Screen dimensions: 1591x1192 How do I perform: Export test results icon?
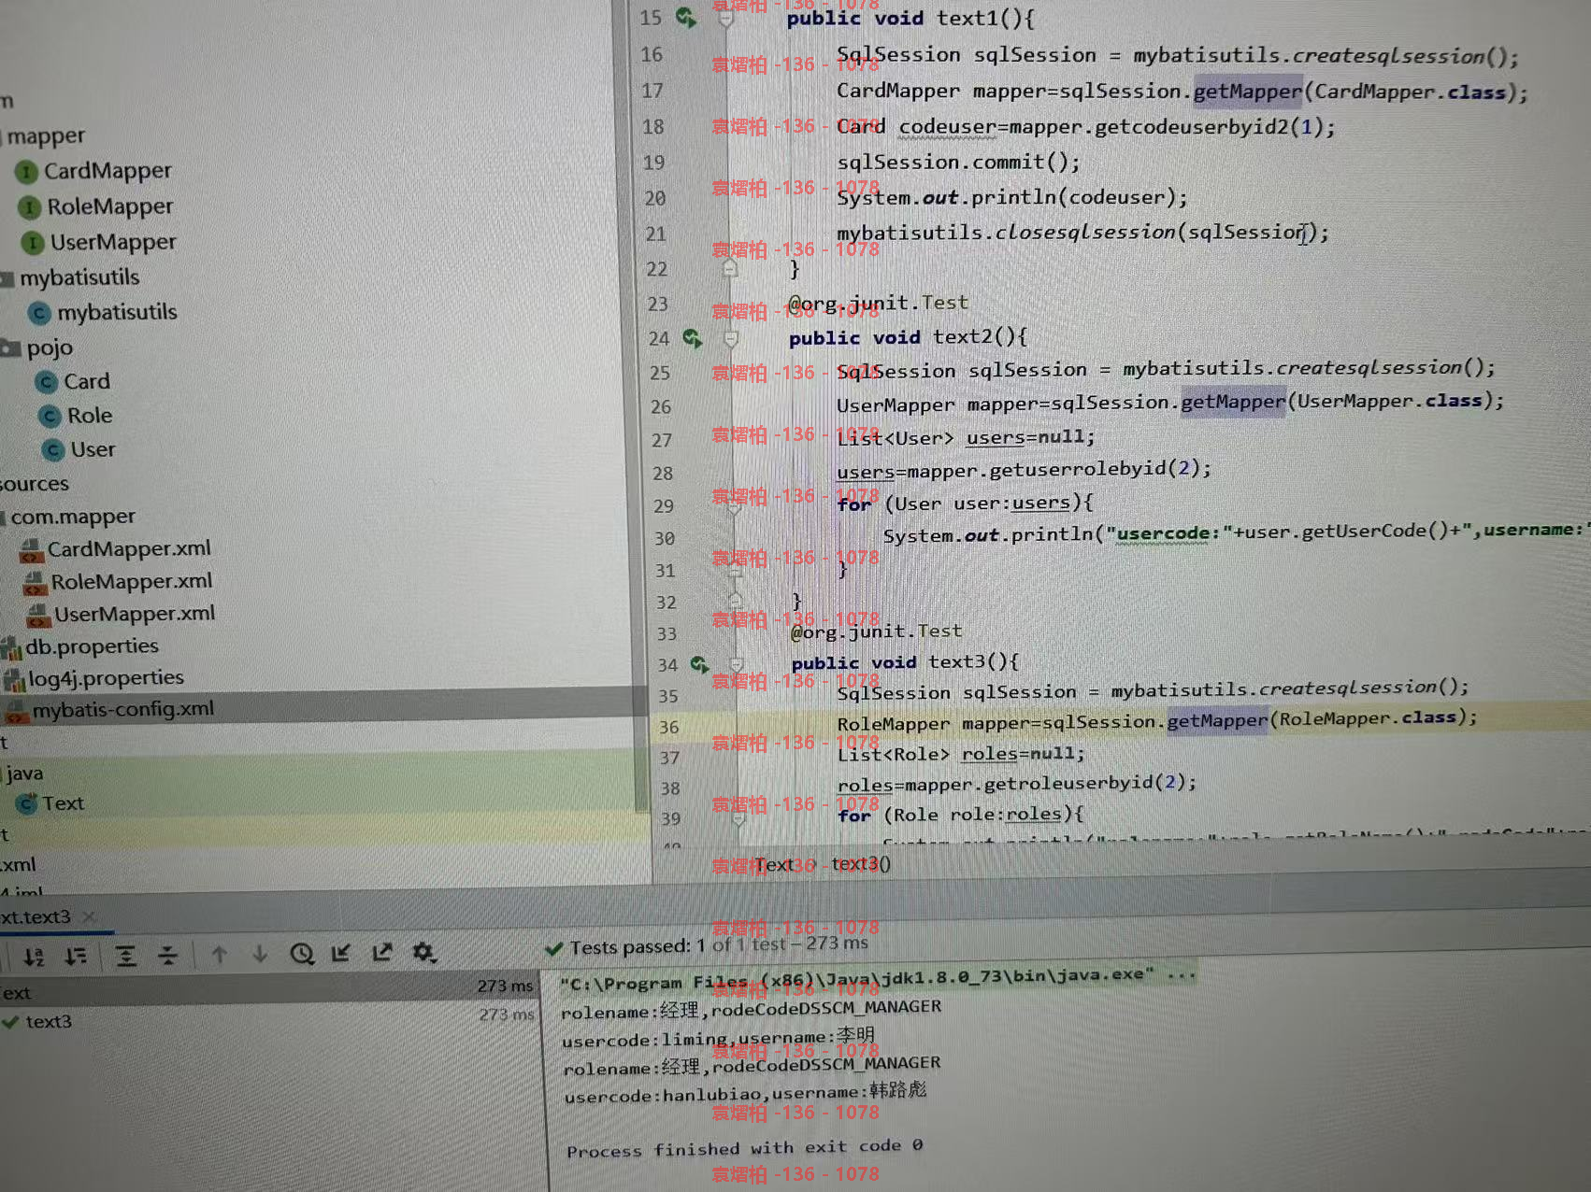tap(382, 953)
